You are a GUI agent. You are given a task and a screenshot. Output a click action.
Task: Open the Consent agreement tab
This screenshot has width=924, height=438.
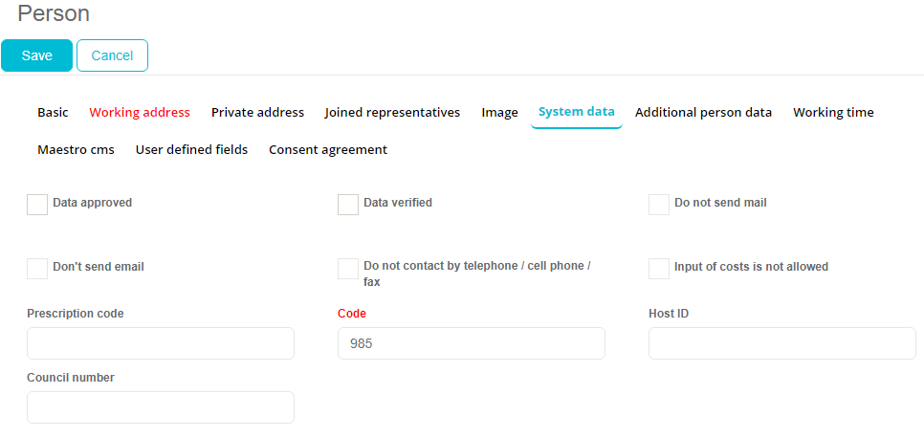[x=328, y=149]
